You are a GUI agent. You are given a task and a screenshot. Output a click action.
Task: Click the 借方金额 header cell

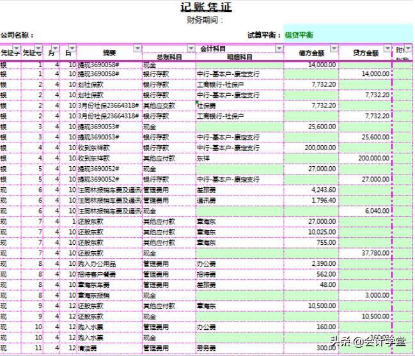311,52
